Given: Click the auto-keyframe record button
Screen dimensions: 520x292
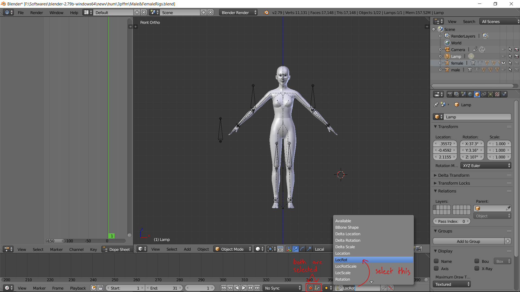Looking at the screenshot, I should coord(310,288).
